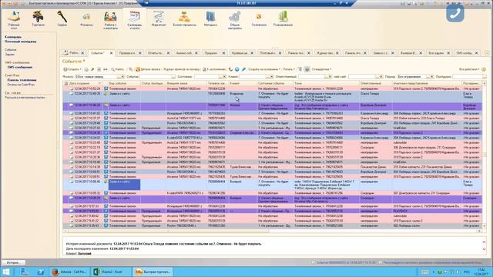This screenshot has height=277, width=493.
Task: Expand the Фильтр combo box
Action: [119, 77]
